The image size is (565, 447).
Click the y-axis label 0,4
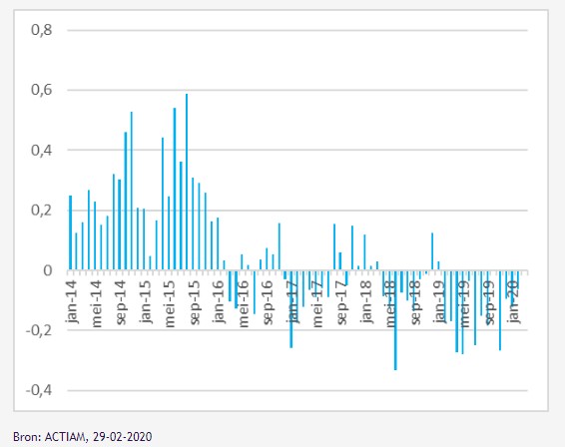click(42, 151)
